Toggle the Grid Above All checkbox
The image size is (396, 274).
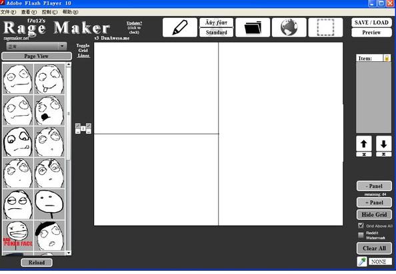pyautogui.click(x=361, y=225)
